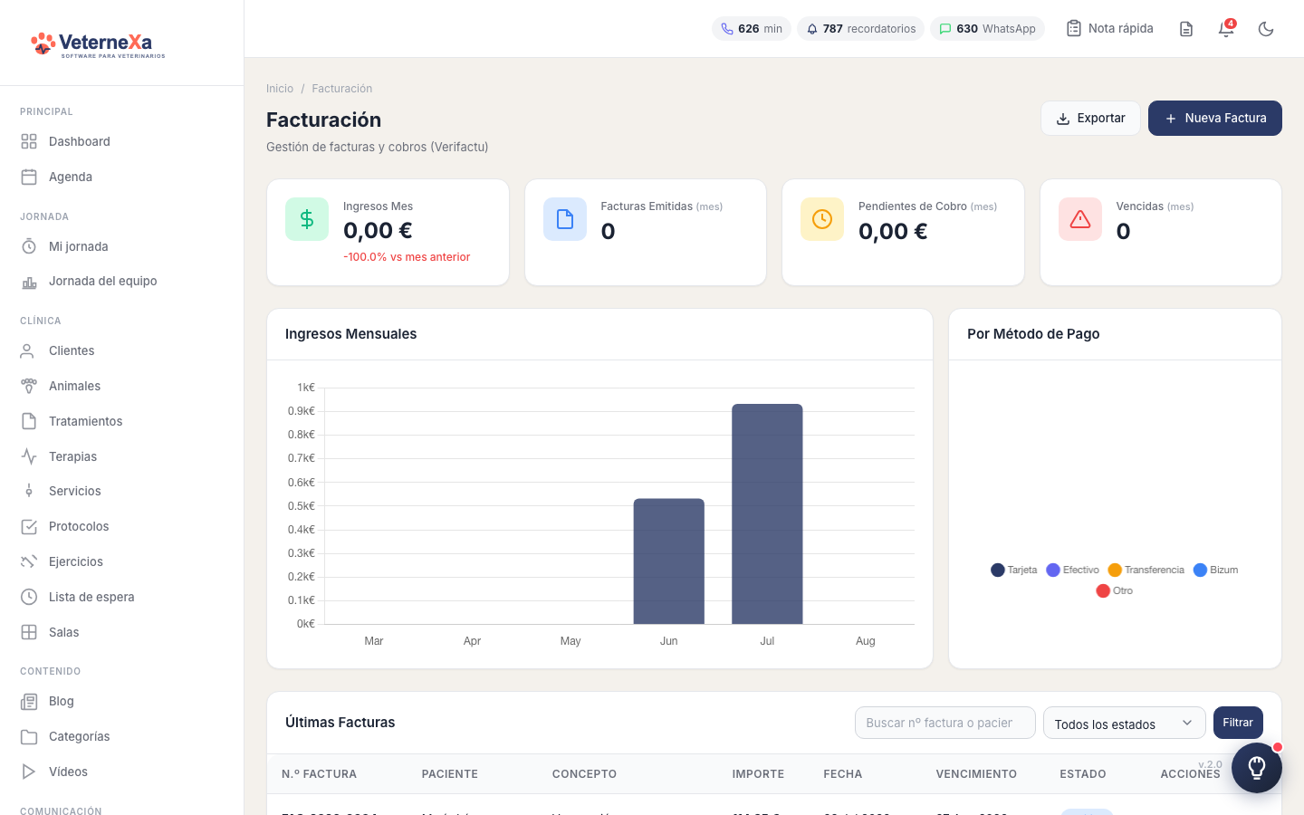Focus the invoice search field

coord(945,723)
